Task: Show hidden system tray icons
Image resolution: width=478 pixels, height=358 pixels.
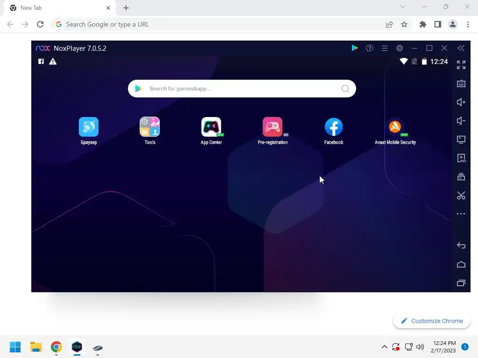Action: (385, 347)
